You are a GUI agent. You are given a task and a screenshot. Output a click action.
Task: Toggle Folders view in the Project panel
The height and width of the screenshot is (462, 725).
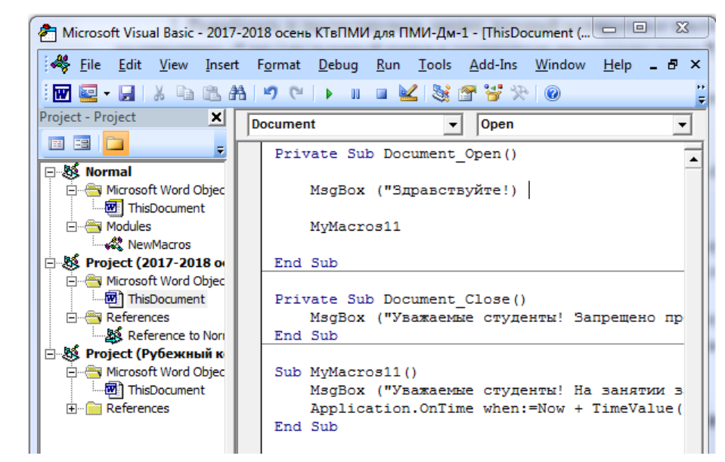(115, 143)
